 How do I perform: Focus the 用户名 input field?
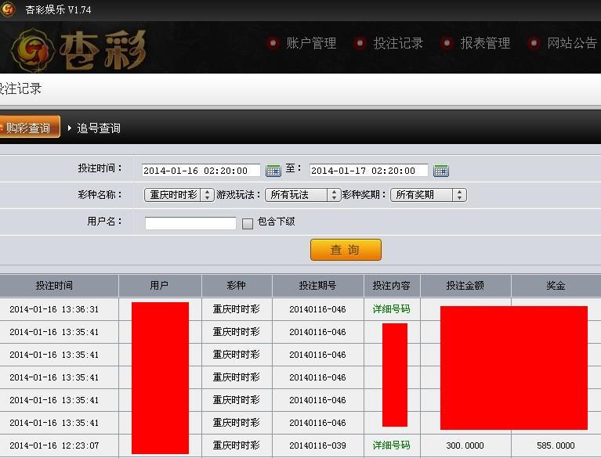pos(190,223)
